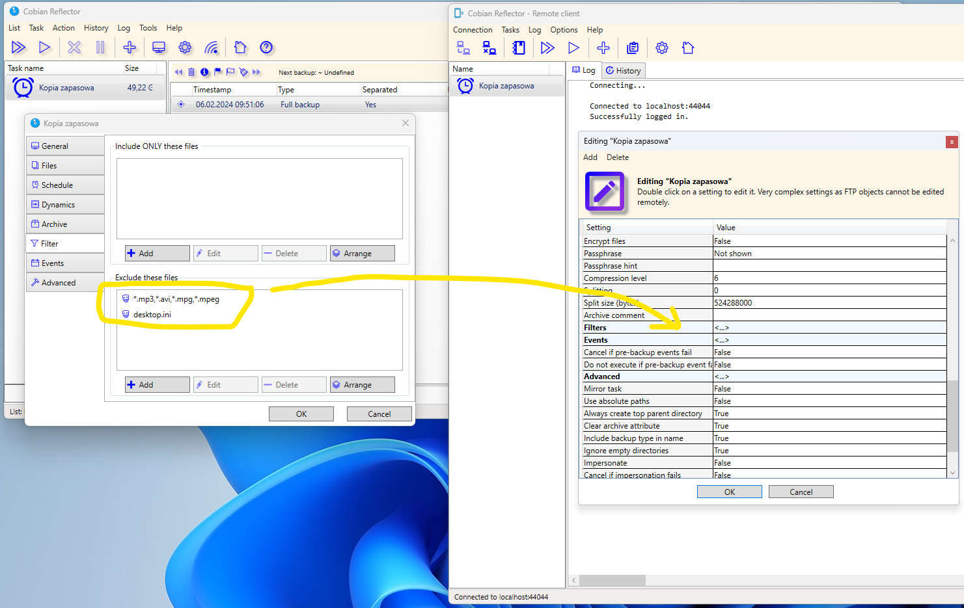Click the disconnect icon in Remote client toolbar
Viewport: 964px width, 608px height.
489,47
